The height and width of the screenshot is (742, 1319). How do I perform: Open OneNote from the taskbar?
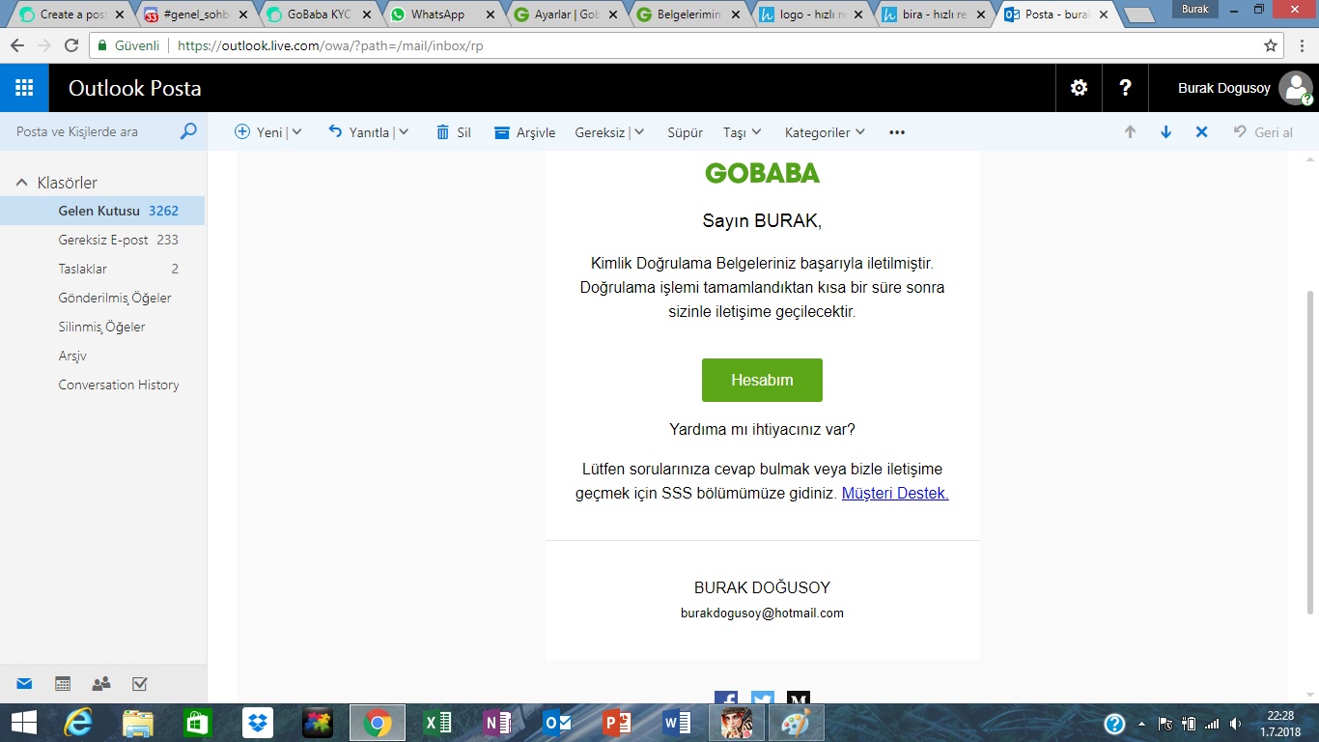pyautogui.click(x=497, y=723)
